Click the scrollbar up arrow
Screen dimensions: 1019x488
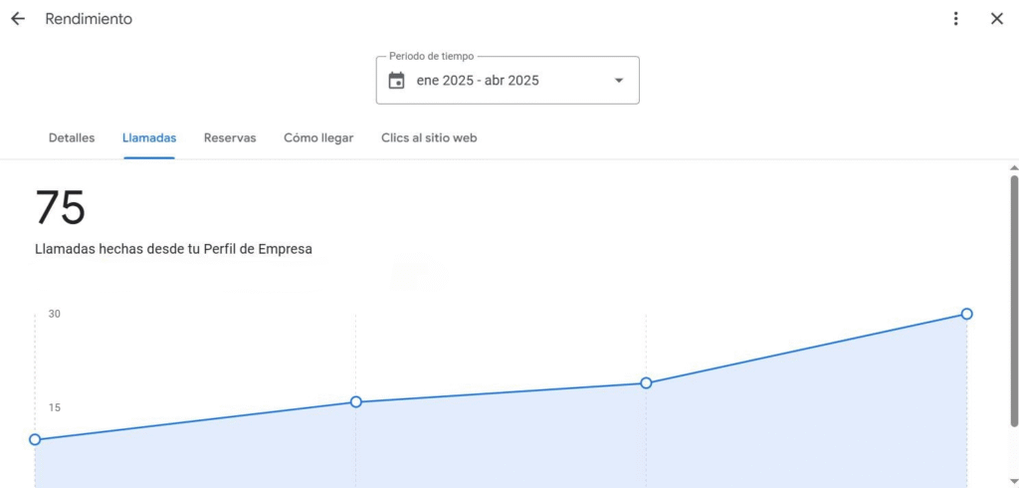click(x=1013, y=168)
